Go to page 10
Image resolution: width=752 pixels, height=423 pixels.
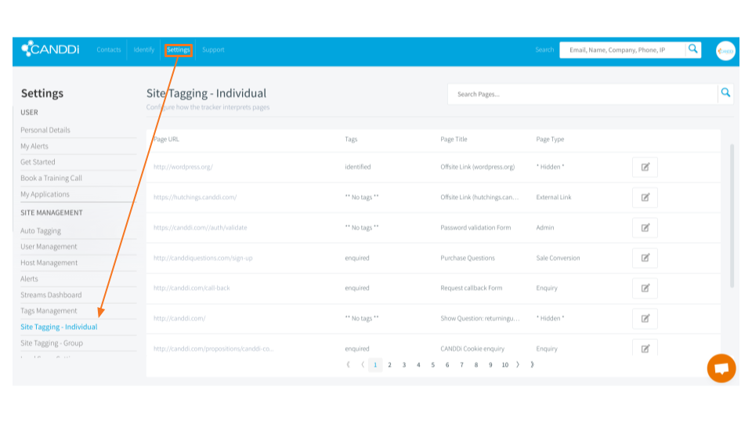click(505, 364)
